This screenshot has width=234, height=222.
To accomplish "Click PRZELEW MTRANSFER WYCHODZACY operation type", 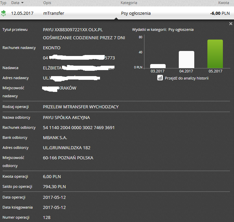I will [81, 107].
